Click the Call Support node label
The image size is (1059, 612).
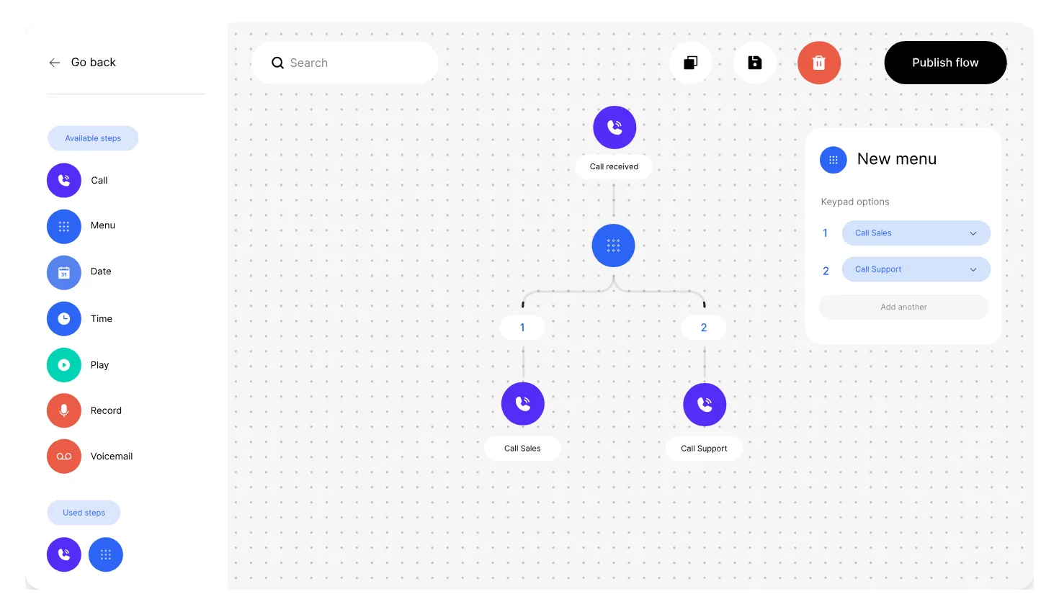pos(704,449)
